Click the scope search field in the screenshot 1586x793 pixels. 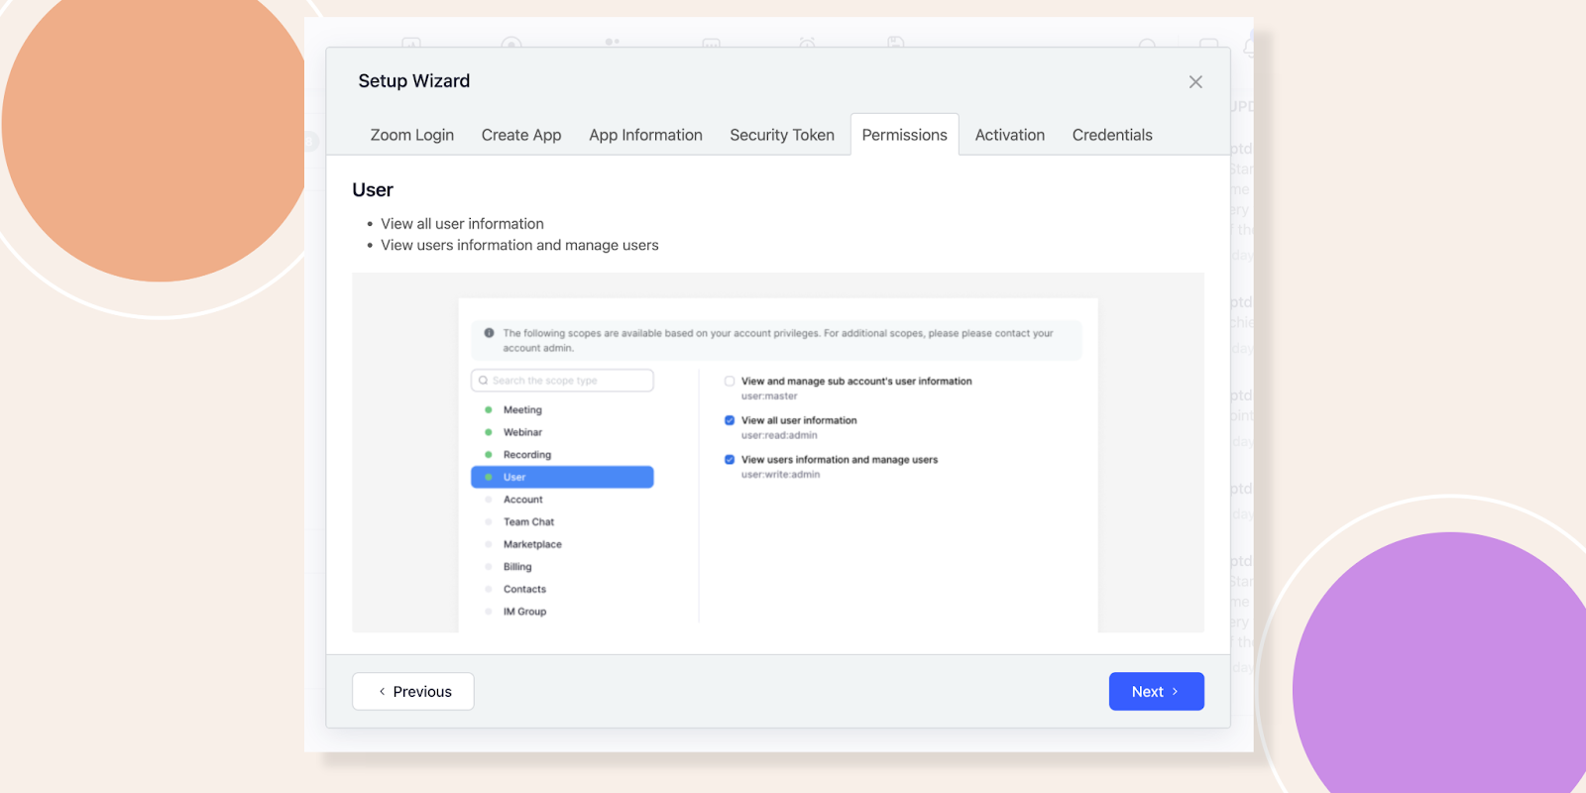point(562,381)
